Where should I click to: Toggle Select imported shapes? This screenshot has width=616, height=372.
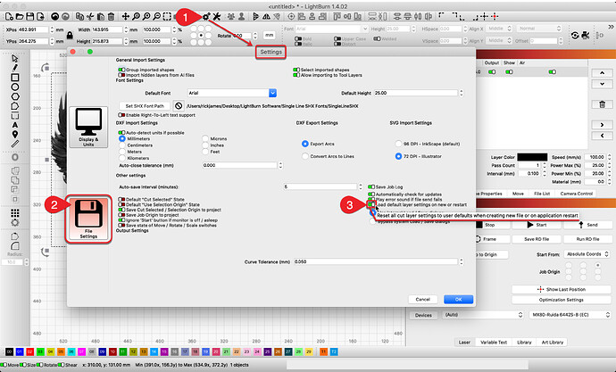pos(296,70)
